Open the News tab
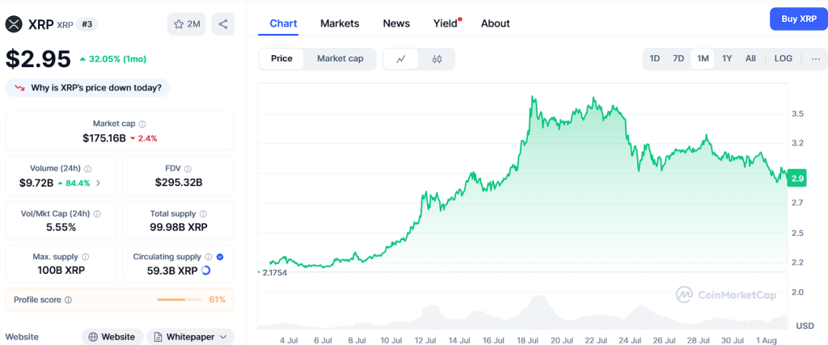This screenshot has height=345, width=828. [396, 23]
